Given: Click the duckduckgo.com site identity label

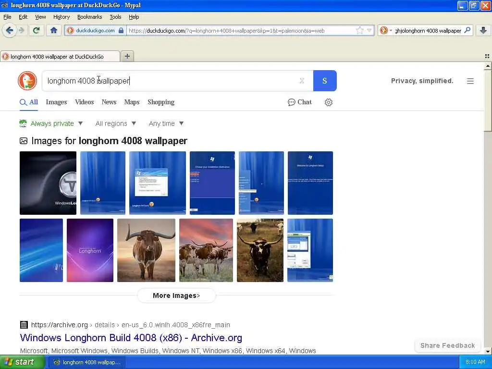Looking at the screenshot, I should coord(95,30).
